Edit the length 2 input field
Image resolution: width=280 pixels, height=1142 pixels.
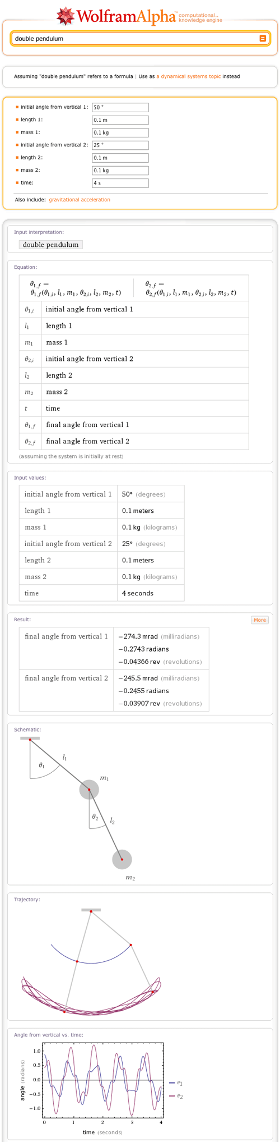click(120, 158)
